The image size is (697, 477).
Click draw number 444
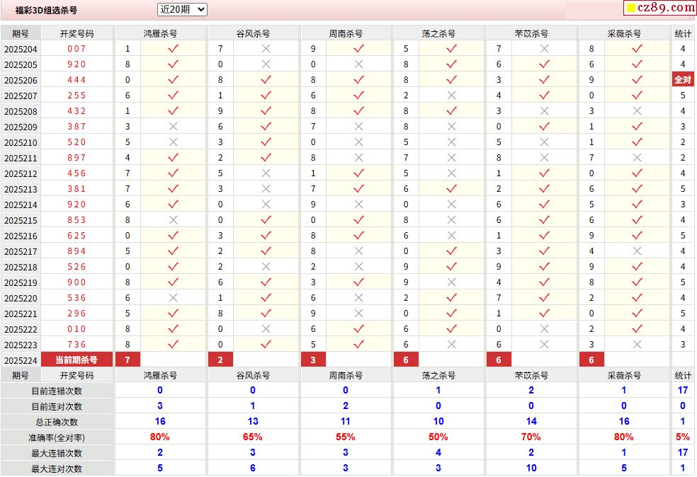click(x=76, y=79)
